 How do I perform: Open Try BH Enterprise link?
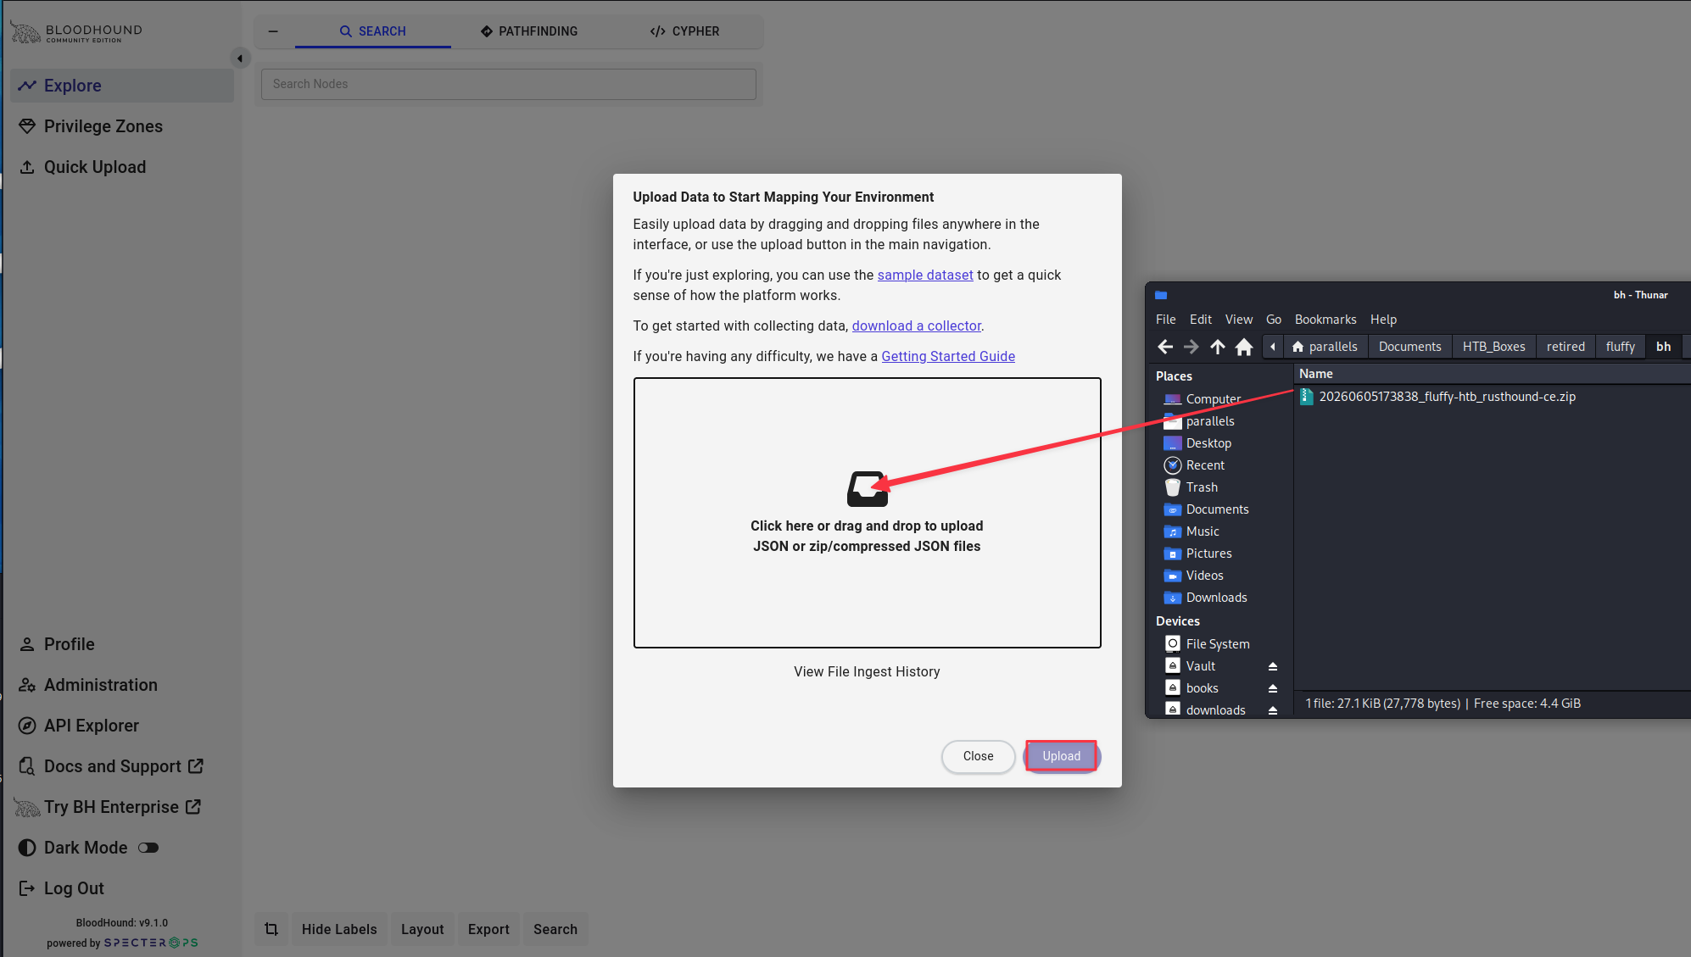click(x=122, y=807)
